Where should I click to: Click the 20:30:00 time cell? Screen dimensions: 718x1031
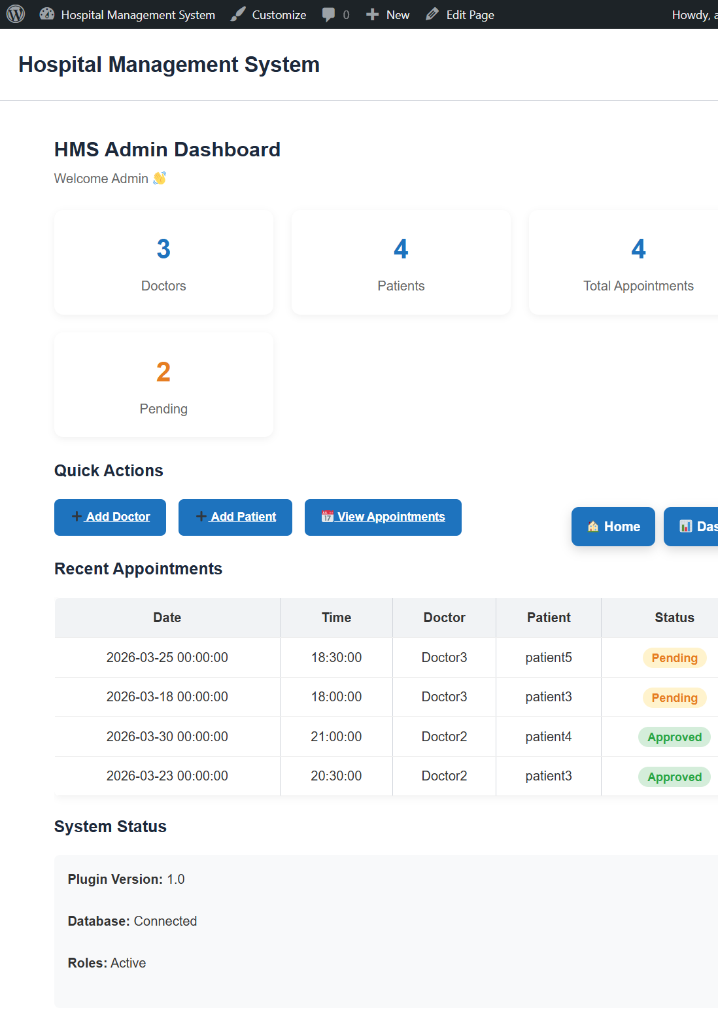click(x=336, y=776)
